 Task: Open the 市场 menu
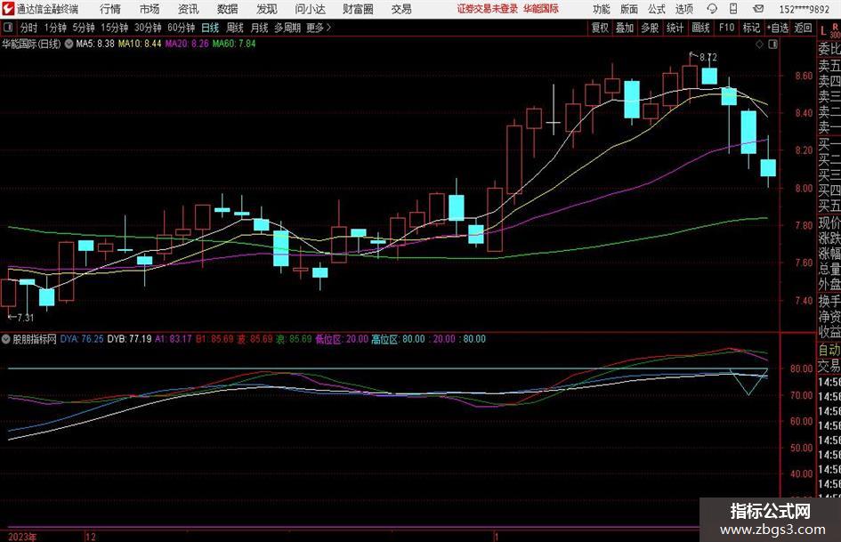[x=150, y=9]
